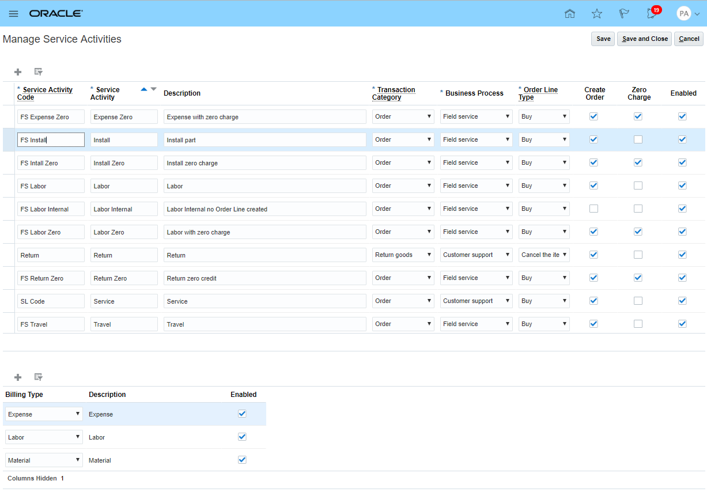This screenshot has width=707, height=492.
Task: Check Create Order for FS Labor Internal
Action: pos(593,209)
